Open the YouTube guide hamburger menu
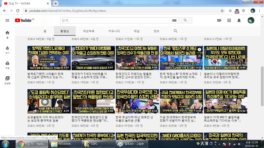The image size is (264, 148). 7,21
